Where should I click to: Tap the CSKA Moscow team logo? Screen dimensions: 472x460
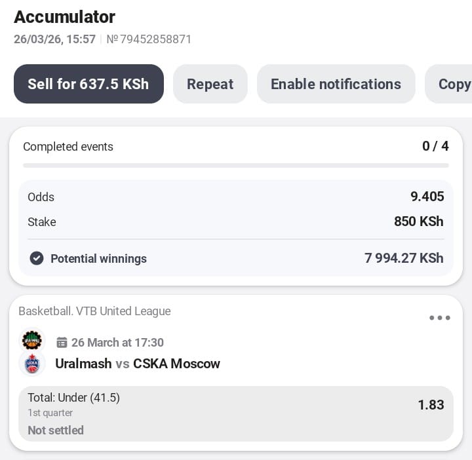tap(32, 364)
